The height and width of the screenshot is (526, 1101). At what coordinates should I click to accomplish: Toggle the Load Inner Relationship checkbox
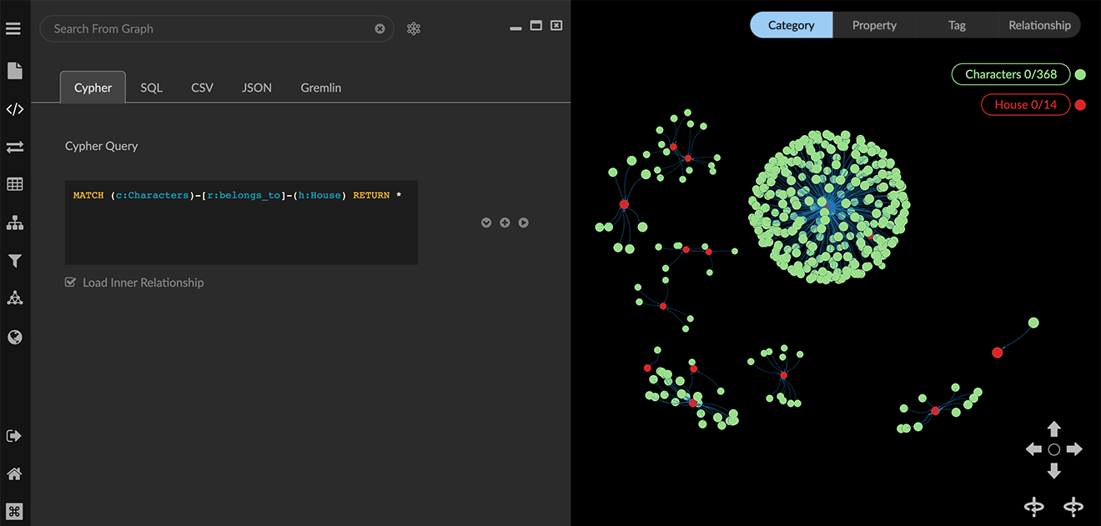[71, 283]
